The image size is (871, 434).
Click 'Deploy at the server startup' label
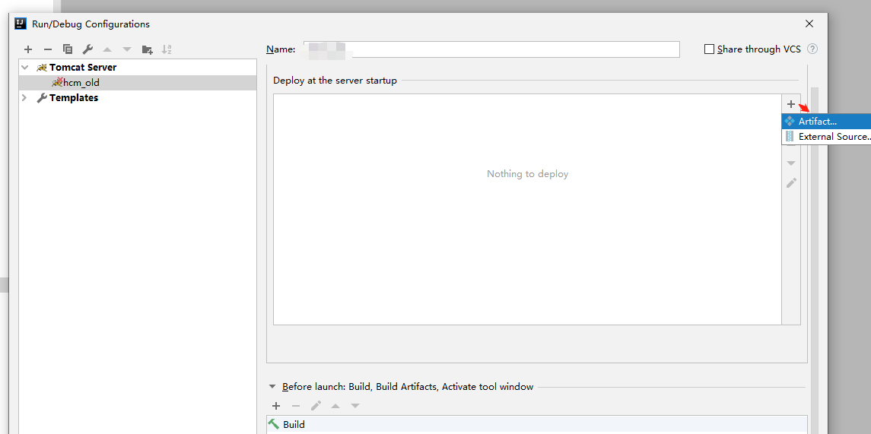pos(335,81)
